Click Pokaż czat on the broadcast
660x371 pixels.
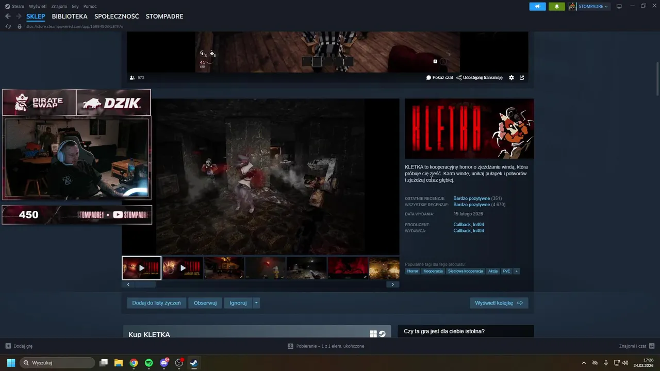point(439,78)
